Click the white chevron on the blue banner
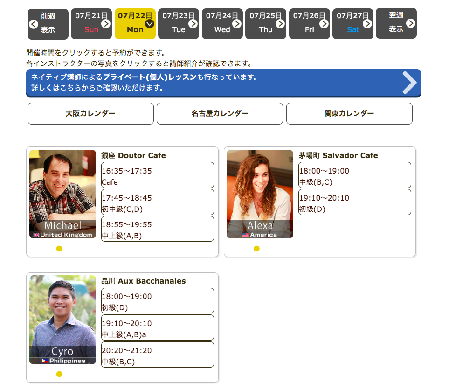The height and width of the screenshot is (390, 449). point(409,83)
